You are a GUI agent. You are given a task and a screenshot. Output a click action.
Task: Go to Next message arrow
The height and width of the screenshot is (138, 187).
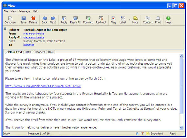point(53,20)
